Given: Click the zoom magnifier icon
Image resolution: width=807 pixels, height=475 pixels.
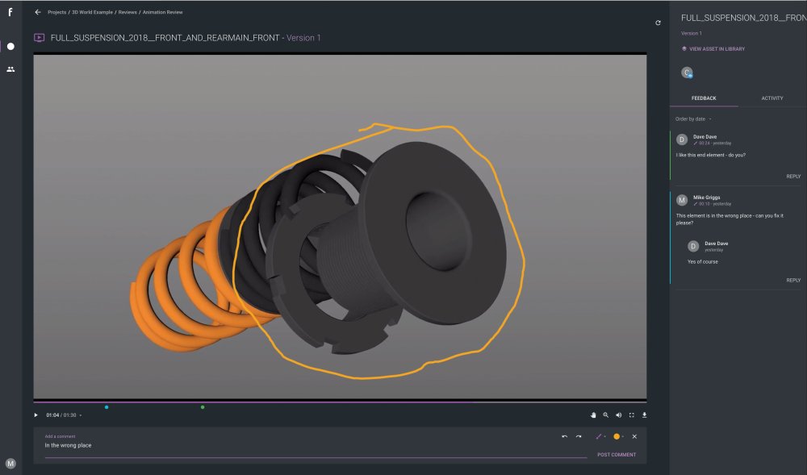Looking at the screenshot, I should (x=606, y=415).
